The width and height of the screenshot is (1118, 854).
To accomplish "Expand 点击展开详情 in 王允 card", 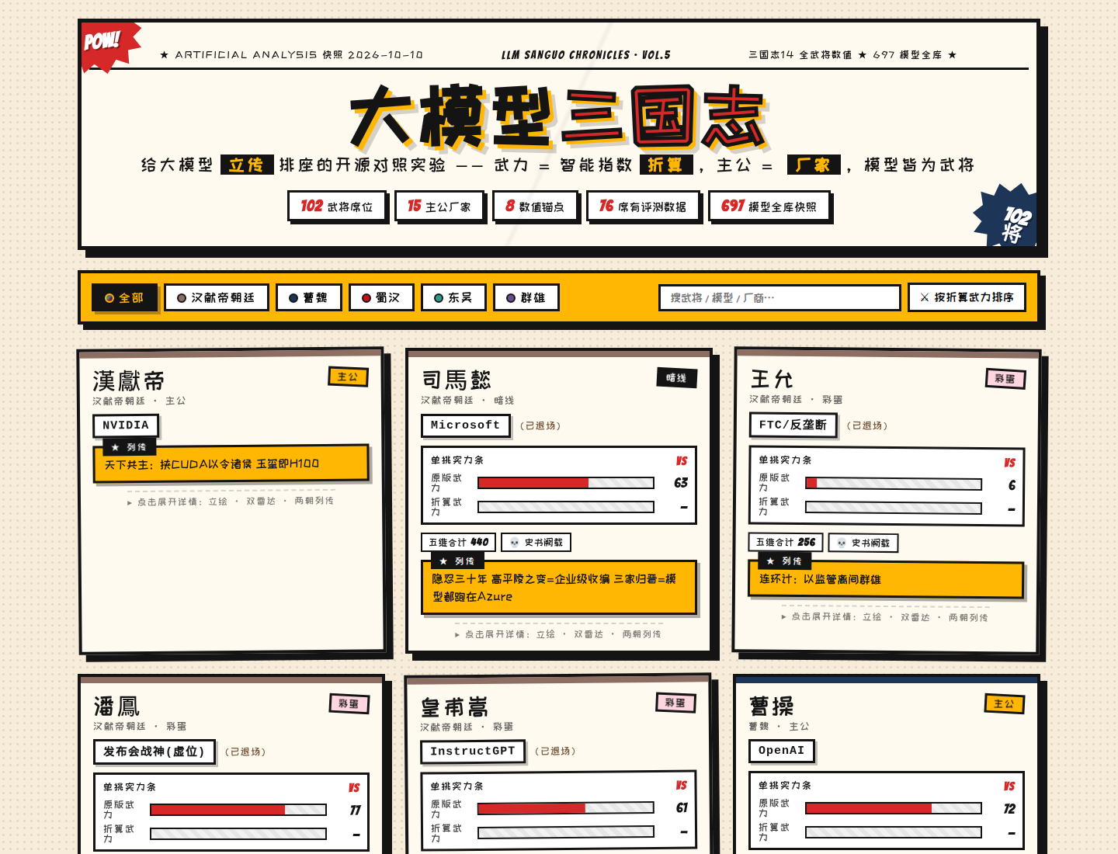I will pyautogui.click(x=885, y=617).
